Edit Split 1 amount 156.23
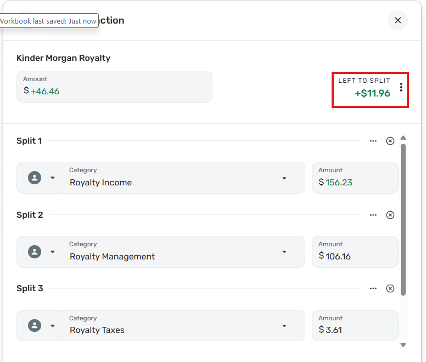 [x=355, y=183]
